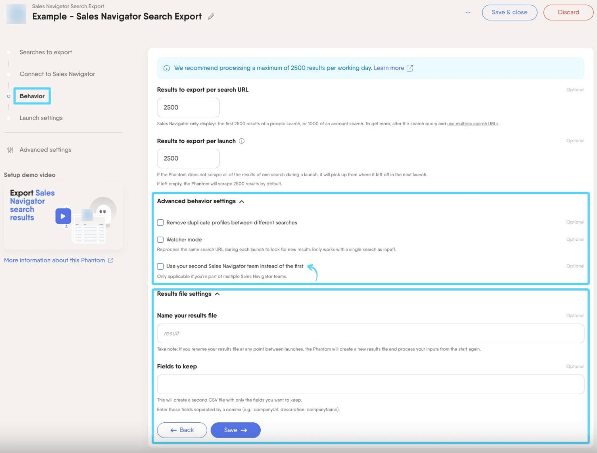Click the Save & close button
Screen dimensions: 597x453
tap(509, 12)
